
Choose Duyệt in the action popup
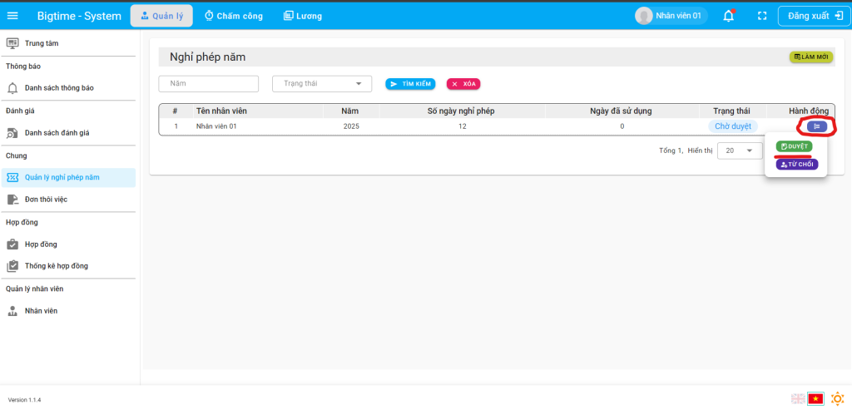point(794,146)
